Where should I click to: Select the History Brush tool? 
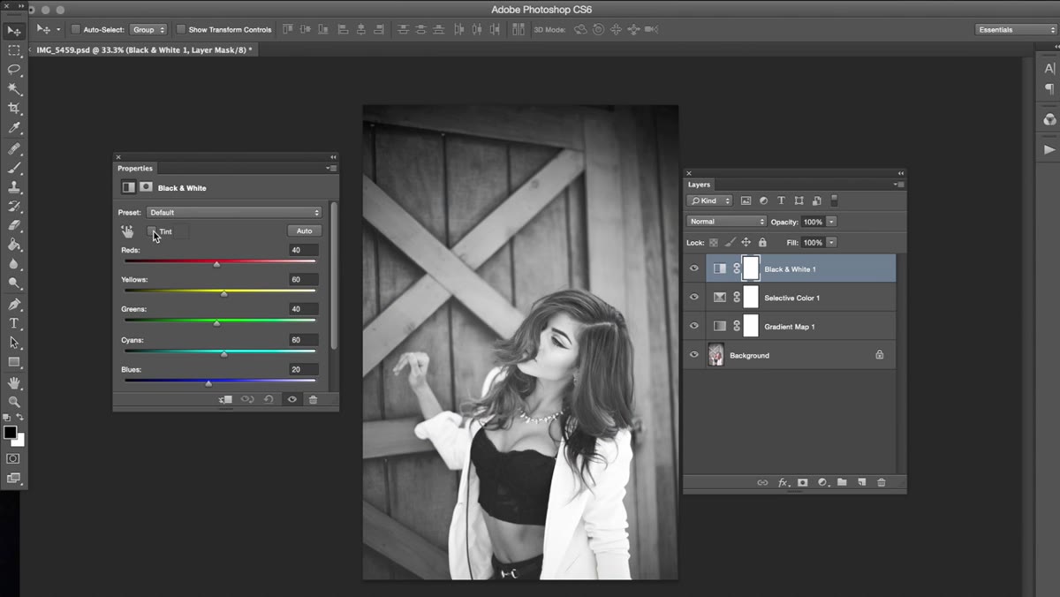coord(14,207)
